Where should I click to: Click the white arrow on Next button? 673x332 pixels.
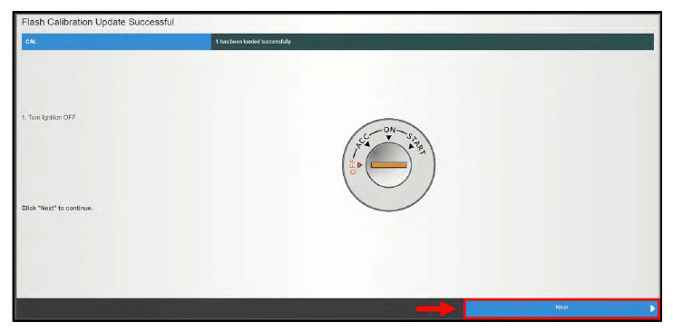(x=653, y=308)
